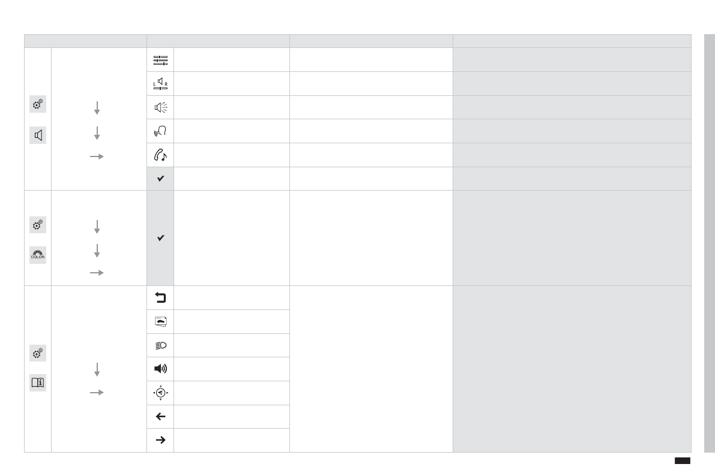Select the left/right speaker balance icon
Image resolution: width=715 pixels, height=476 pixels.
(x=160, y=84)
